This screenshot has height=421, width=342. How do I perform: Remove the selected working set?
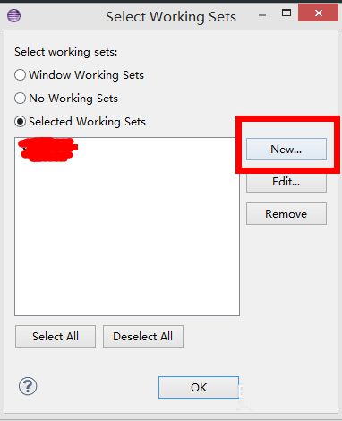(286, 214)
